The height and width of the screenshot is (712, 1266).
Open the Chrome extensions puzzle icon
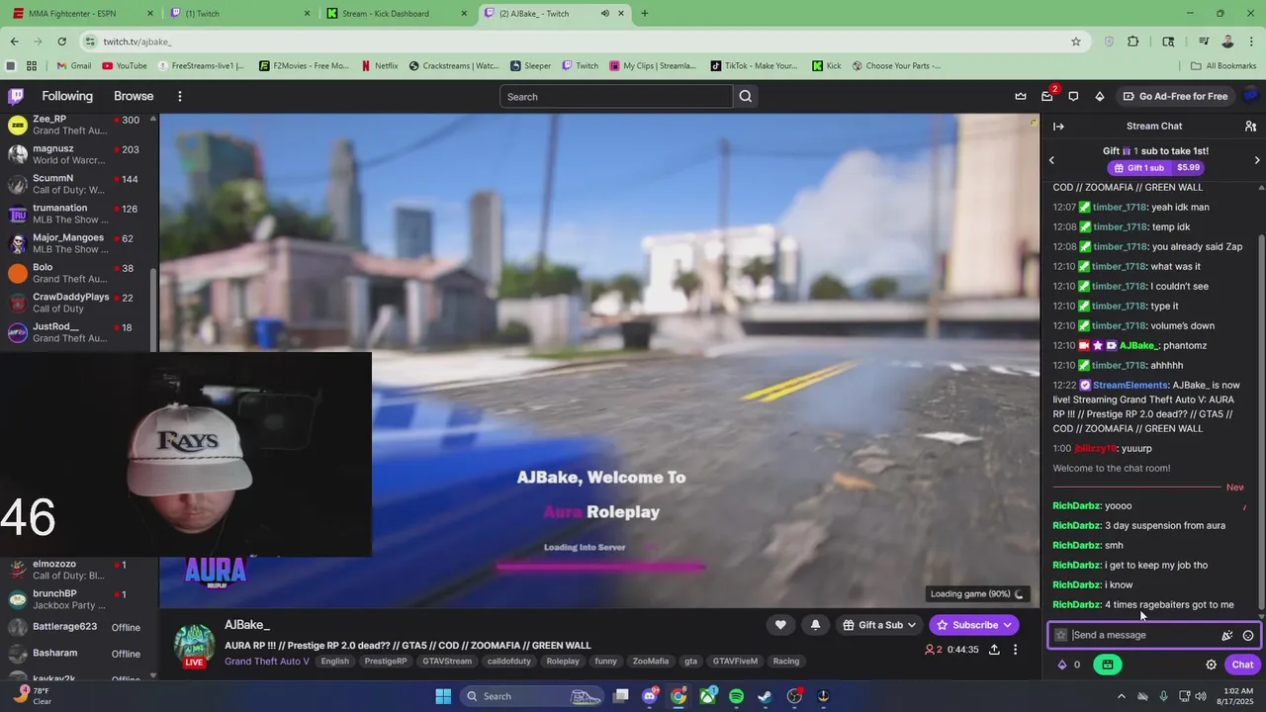pos(1133,42)
